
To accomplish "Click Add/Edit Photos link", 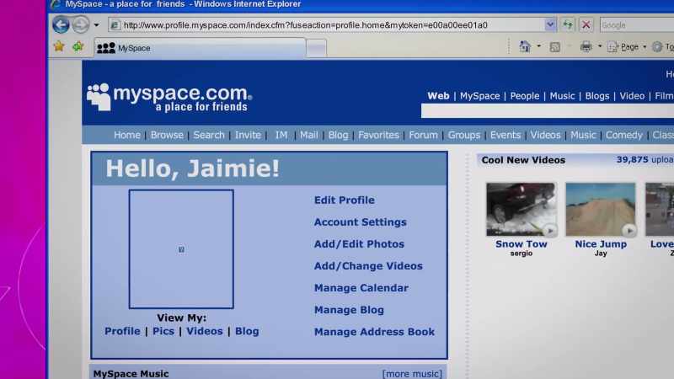I will click(359, 244).
